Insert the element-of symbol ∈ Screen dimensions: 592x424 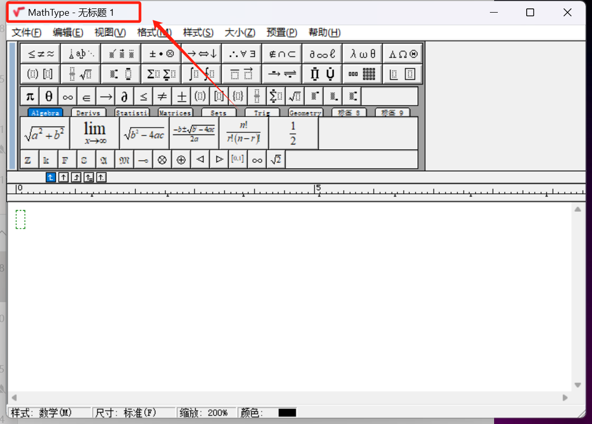click(86, 97)
